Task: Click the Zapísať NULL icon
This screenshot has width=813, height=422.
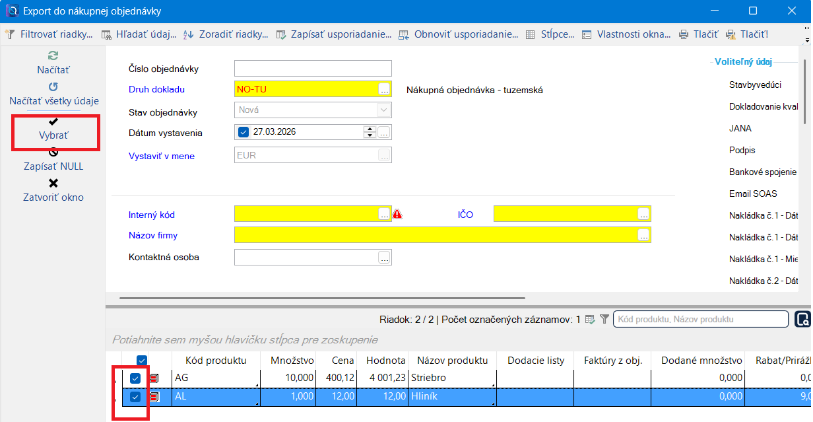Action: (x=53, y=152)
